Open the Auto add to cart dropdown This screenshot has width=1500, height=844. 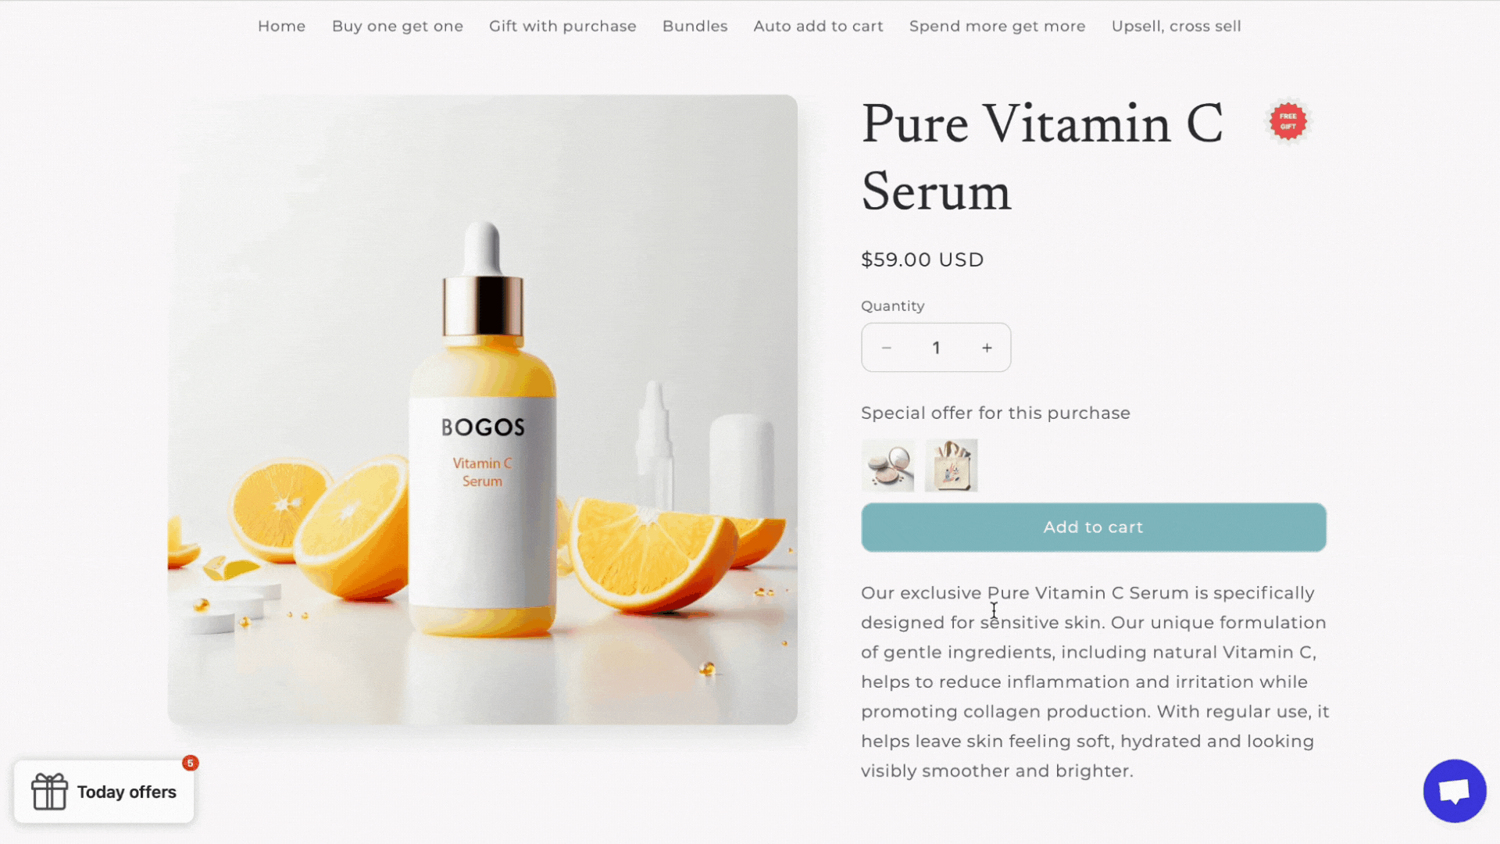pyautogui.click(x=818, y=26)
